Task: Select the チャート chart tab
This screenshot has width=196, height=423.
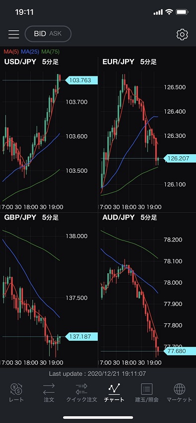Action: (x=114, y=393)
